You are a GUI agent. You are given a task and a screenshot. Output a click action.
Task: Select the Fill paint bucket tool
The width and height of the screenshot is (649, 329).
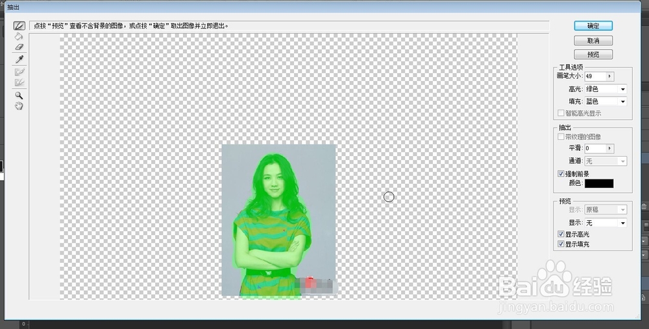[19, 36]
